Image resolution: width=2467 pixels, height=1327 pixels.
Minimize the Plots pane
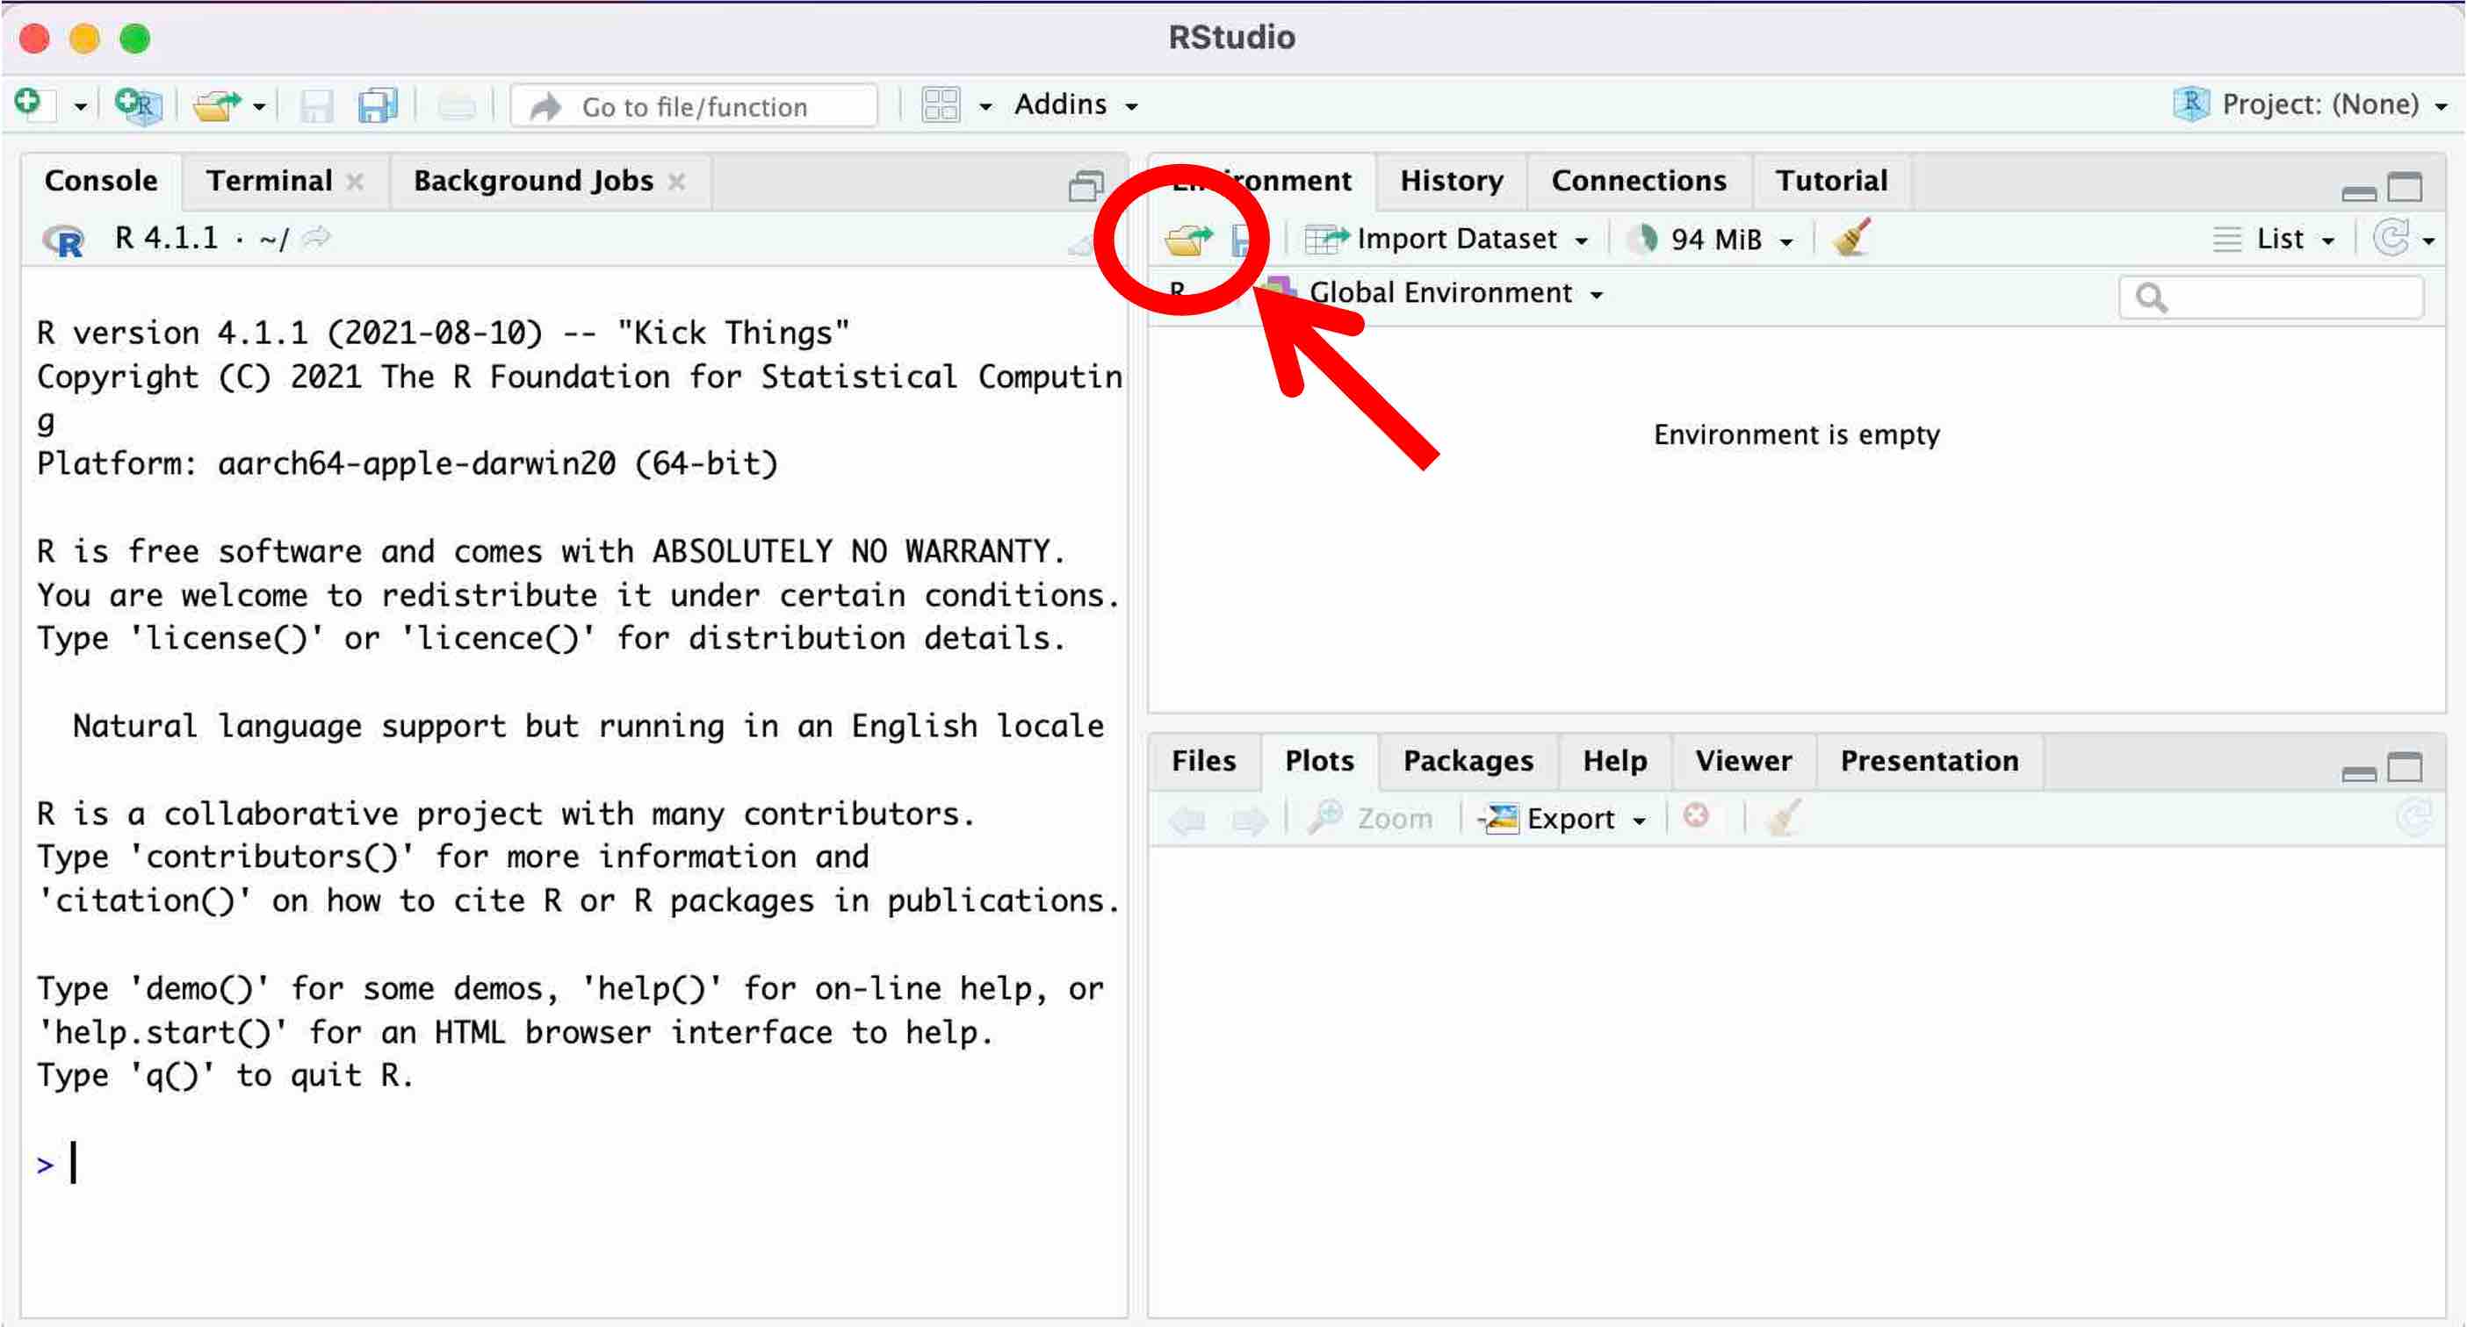click(x=2359, y=774)
